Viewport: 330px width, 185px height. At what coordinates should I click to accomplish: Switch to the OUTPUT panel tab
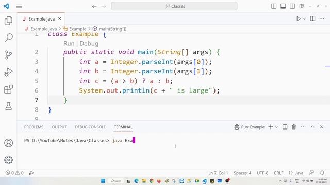(x=59, y=127)
